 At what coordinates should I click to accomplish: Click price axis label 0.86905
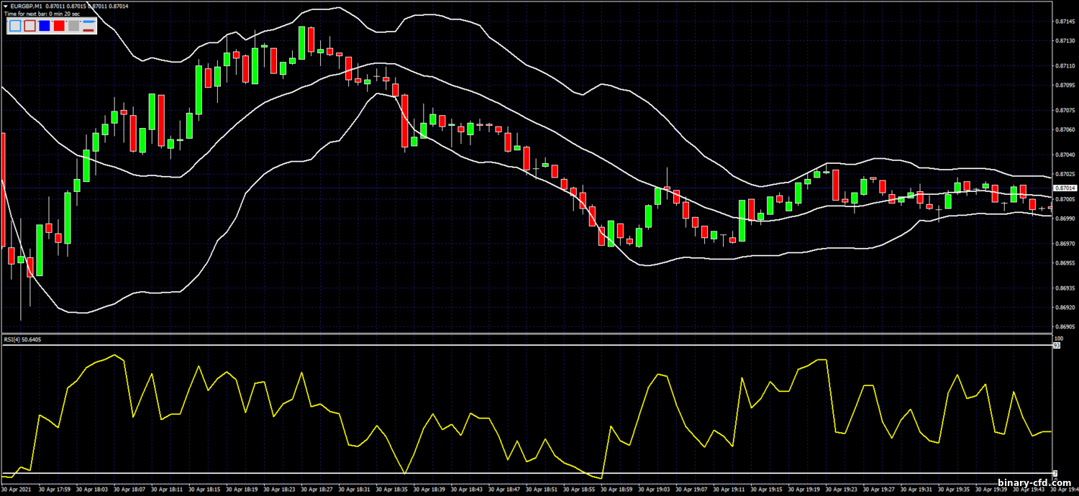[1065, 326]
